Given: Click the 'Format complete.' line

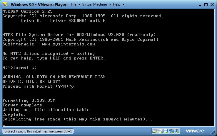Looking at the screenshot, I should tap(23, 105).
